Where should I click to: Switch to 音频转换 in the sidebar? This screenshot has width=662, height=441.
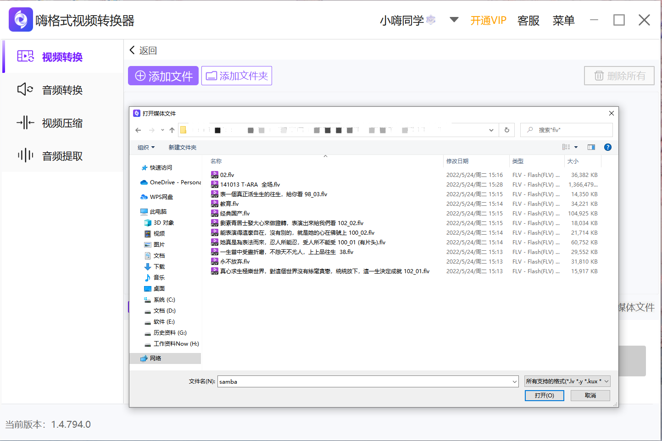63,89
